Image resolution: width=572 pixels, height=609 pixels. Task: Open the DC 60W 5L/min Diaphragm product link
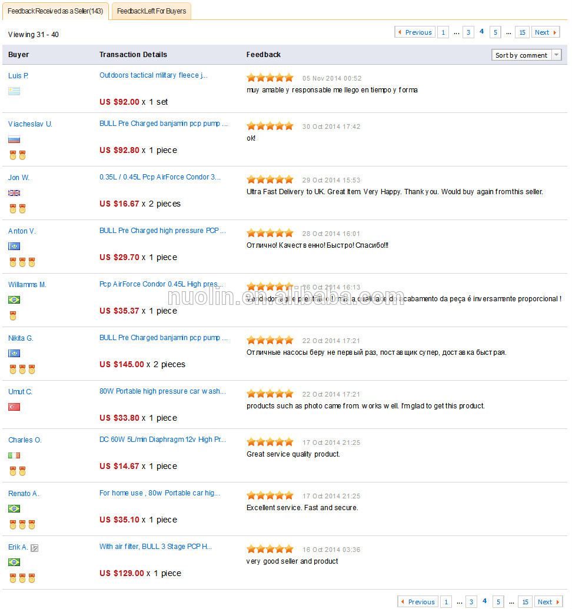tap(162, 440)
